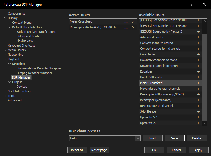Click the Available DSPs scrollbar down arrow
This screenshot has height=156, width=211.
click(204, 123)
